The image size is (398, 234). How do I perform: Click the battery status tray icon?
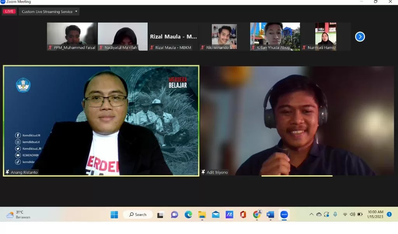coord(360,215)
